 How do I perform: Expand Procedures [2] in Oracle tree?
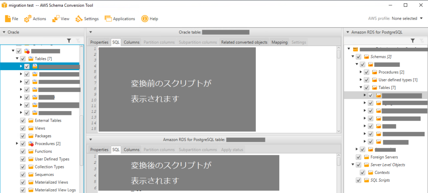tap(17, 143)
